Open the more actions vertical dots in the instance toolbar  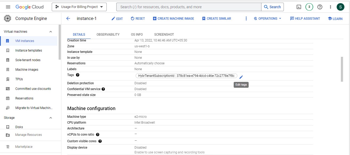(246, 19)
